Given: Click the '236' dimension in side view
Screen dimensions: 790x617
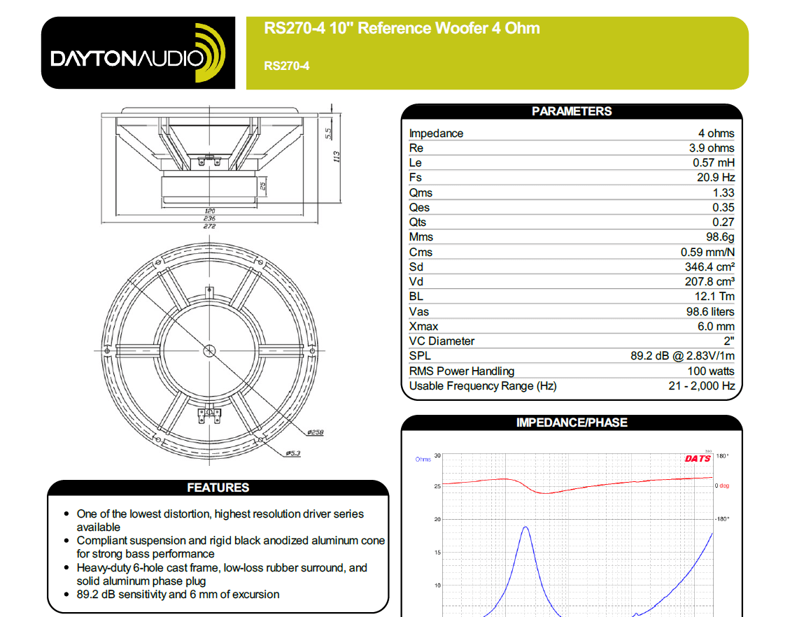Looking at the screenshot, I should (x=210, y=218).
